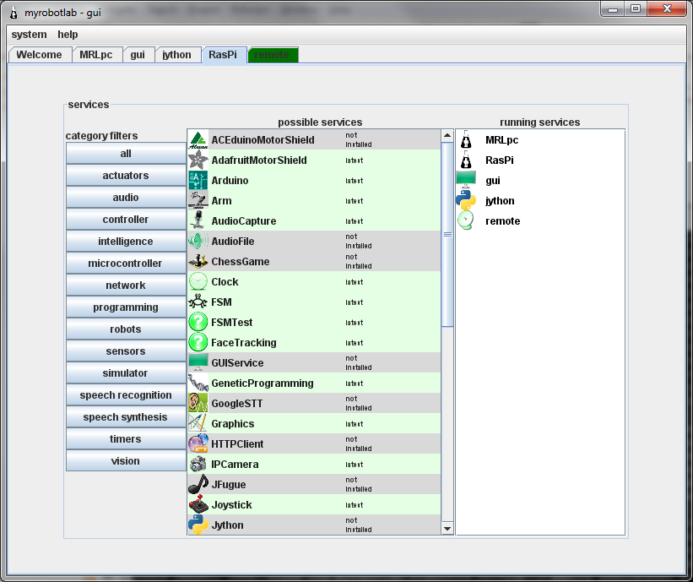
Task: Select the HTTPClient service name
Action: 237,444
